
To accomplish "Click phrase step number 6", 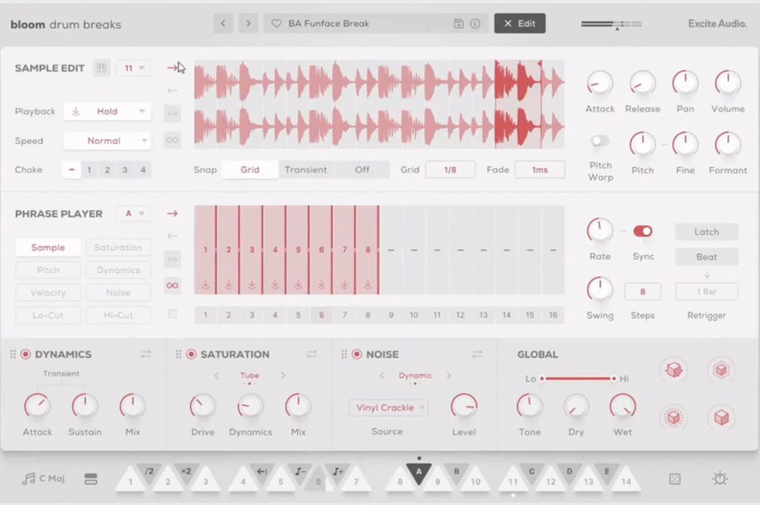I will 321,315.
